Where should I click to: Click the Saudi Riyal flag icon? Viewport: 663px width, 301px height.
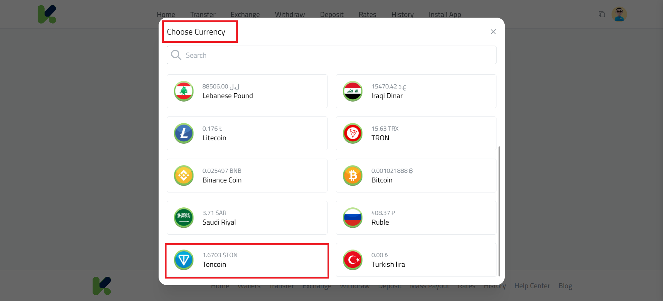tap(184, 218)
